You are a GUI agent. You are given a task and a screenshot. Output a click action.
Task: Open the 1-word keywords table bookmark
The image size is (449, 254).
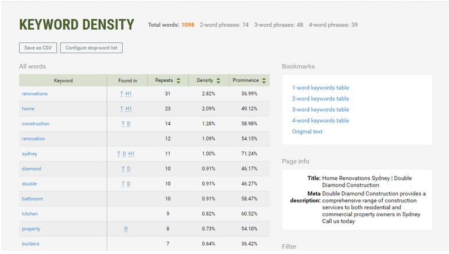click(321, 88)
